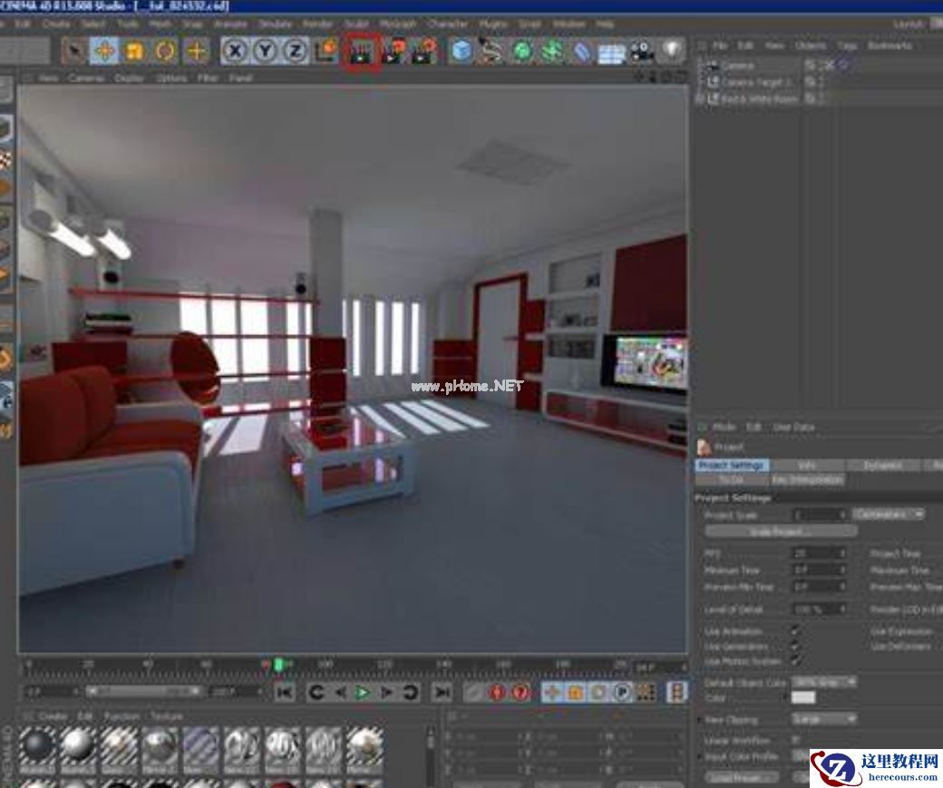Toggle the Use Animation checkbox
This screenshot has width=943, height=788.
click(796, 630)
